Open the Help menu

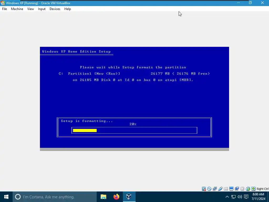pyautogui.click(x=68, y=9)
